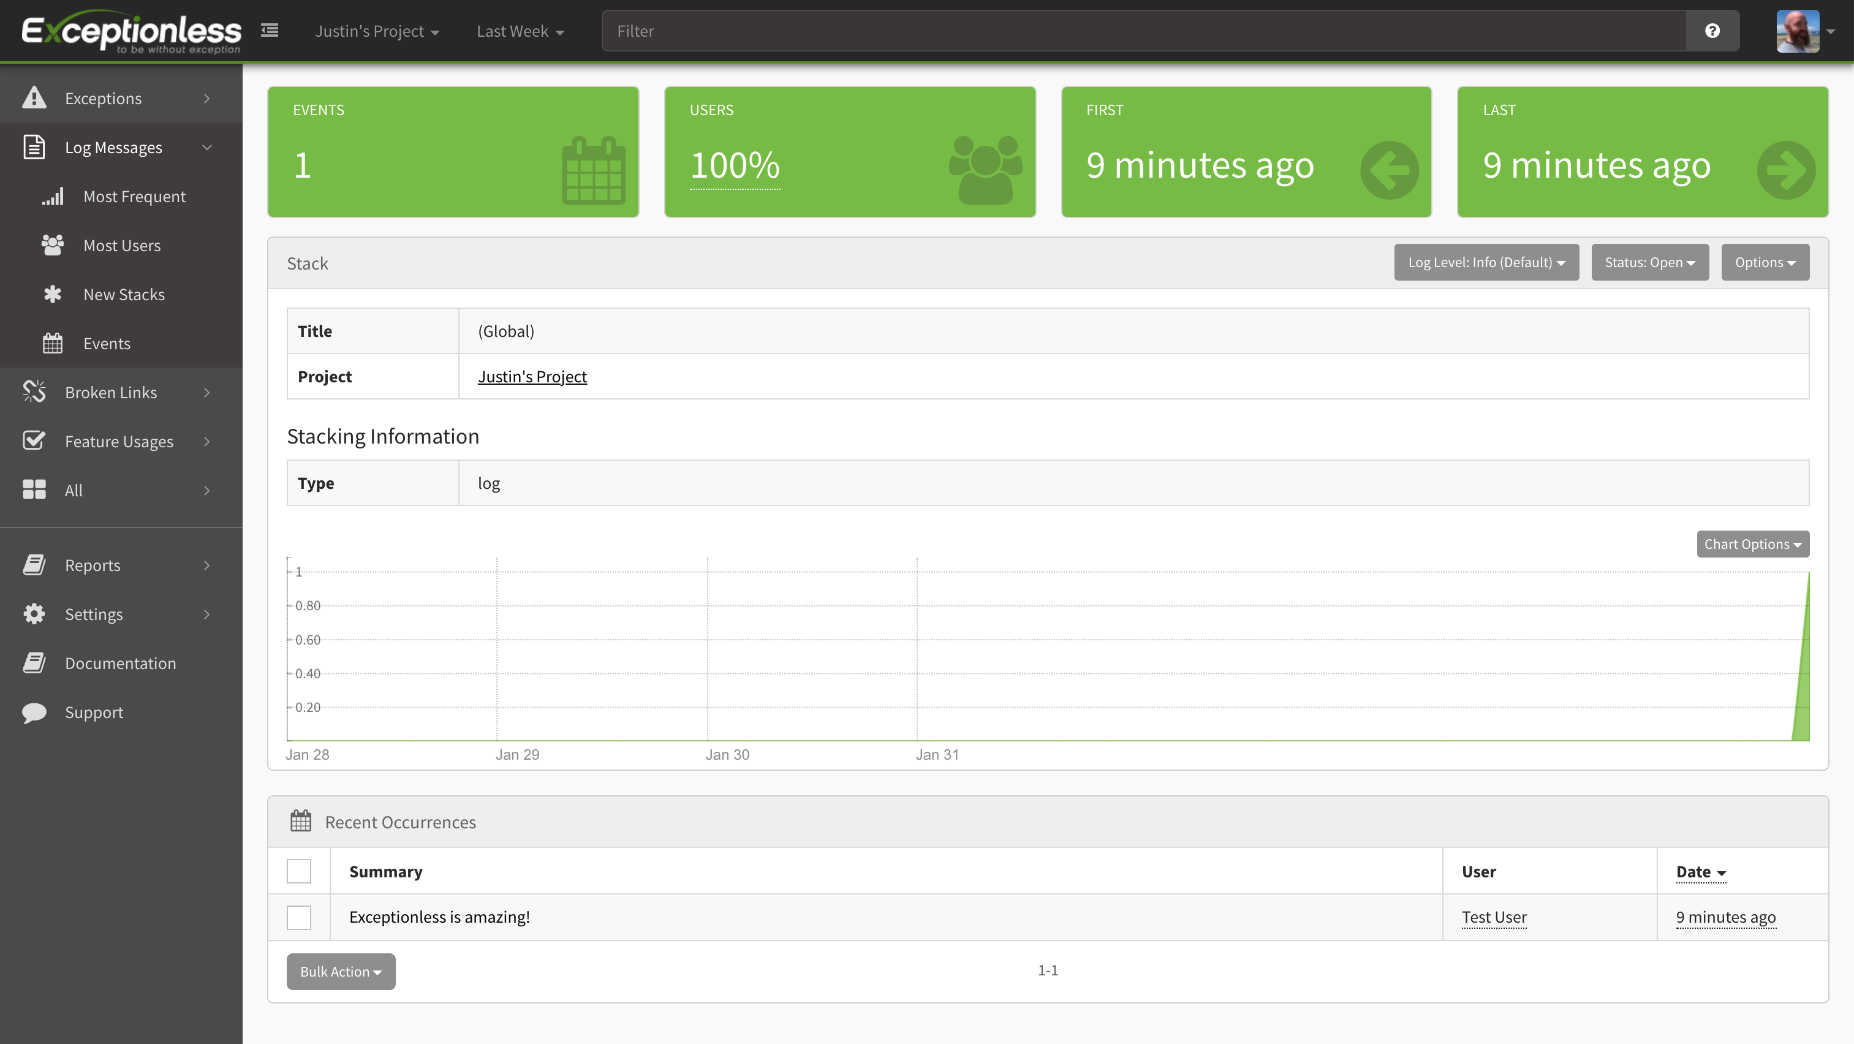The height and width of the screenshot is (1044, 1854).
Task: Open the Last Week time range menu
Action: pos(520,31)
